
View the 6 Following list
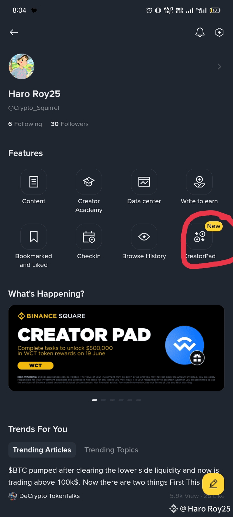pos(25,124)
